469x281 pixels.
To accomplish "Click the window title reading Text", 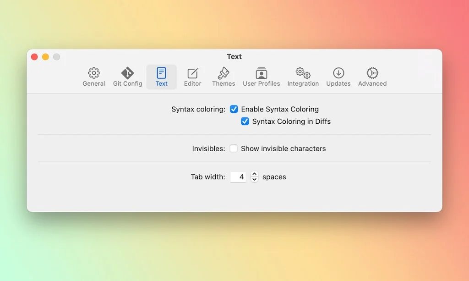I will tap(234, 56).
